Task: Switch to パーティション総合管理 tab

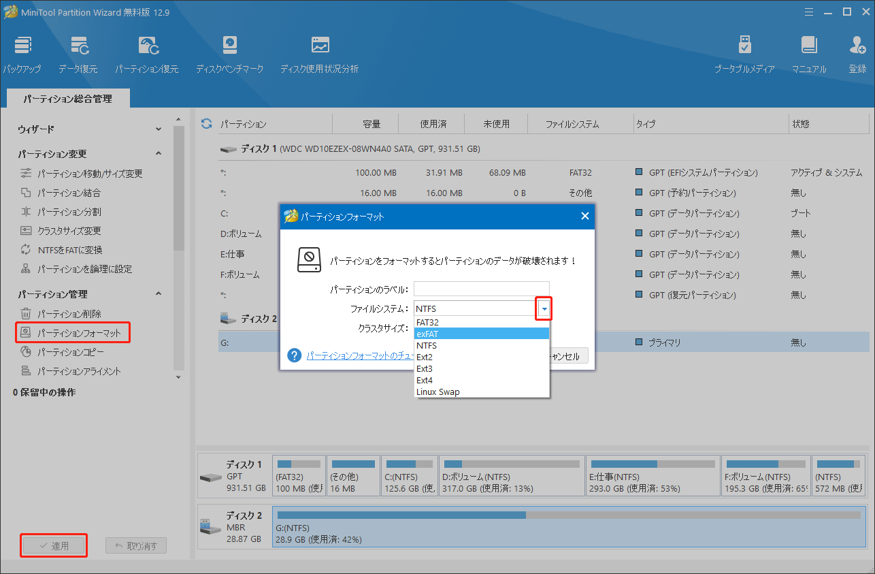Action: (67, 99)
